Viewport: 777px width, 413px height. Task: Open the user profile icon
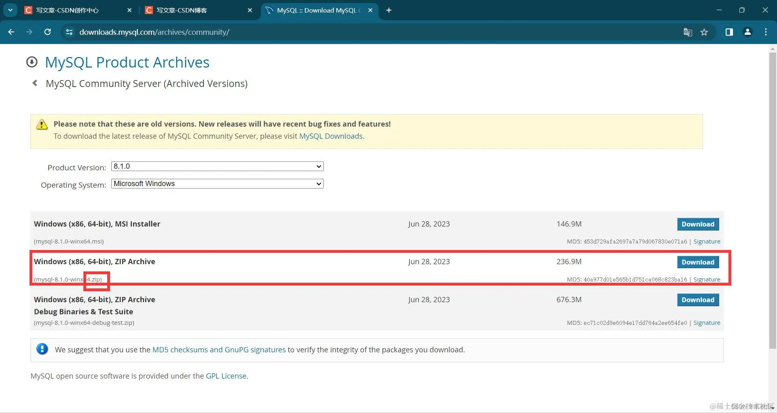(x=747, y=32)
